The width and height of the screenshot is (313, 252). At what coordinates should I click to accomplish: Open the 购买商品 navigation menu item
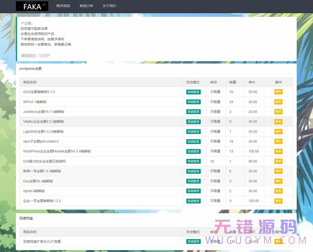(63, 6)
